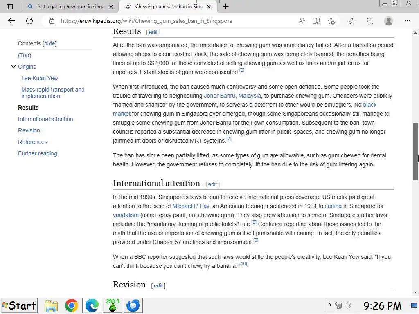Edit the Results section

point(153,32)
